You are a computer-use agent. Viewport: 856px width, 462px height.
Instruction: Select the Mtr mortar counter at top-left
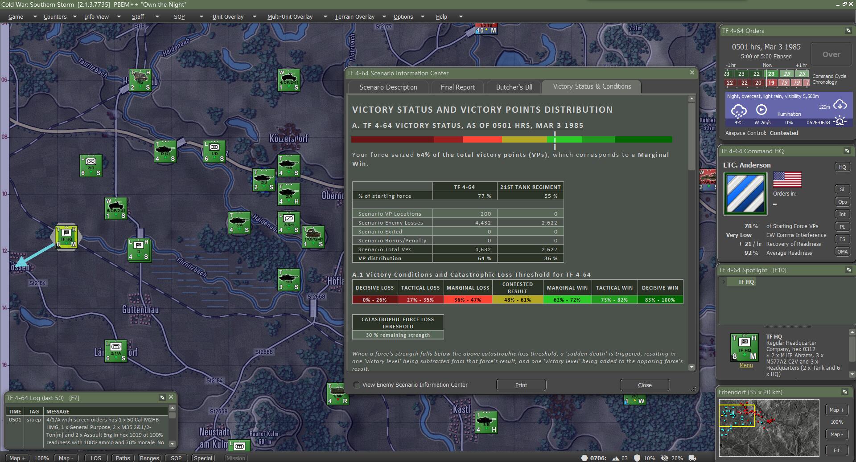(x=140, y=80)
